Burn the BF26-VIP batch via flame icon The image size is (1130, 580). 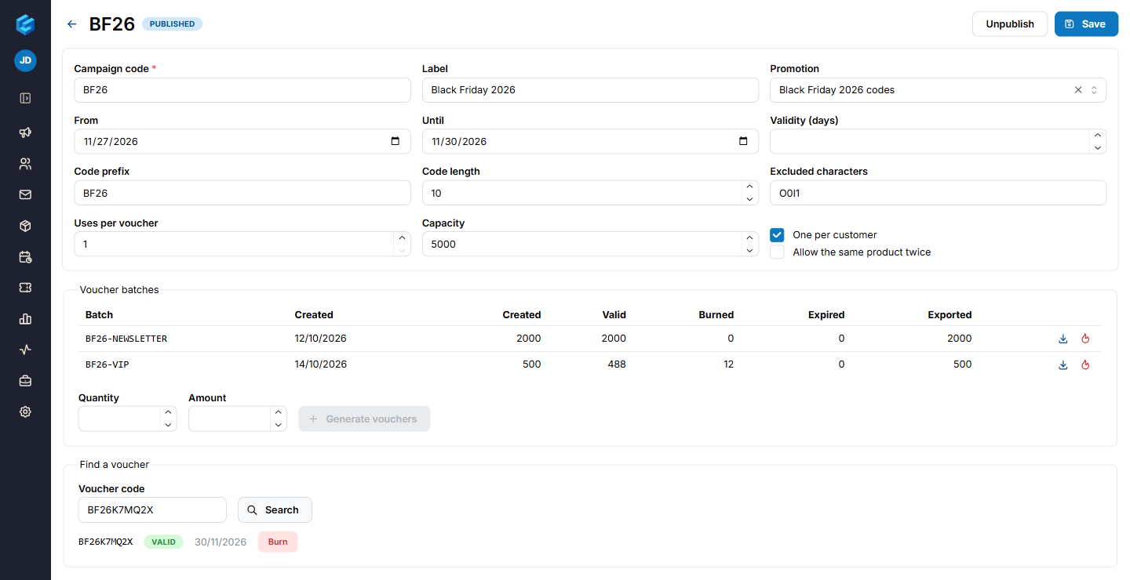[1086, 364]
